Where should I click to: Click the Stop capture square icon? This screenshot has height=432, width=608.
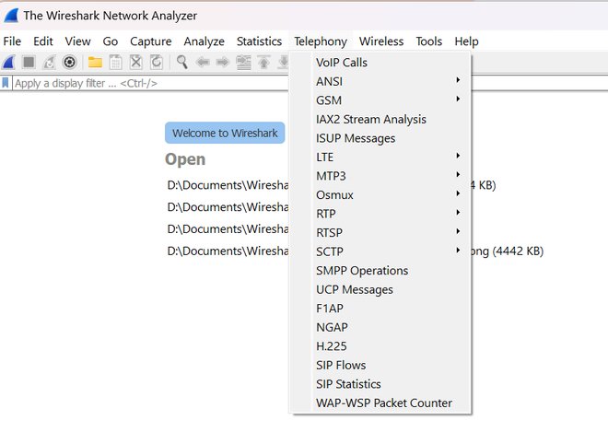pos(29,62)
